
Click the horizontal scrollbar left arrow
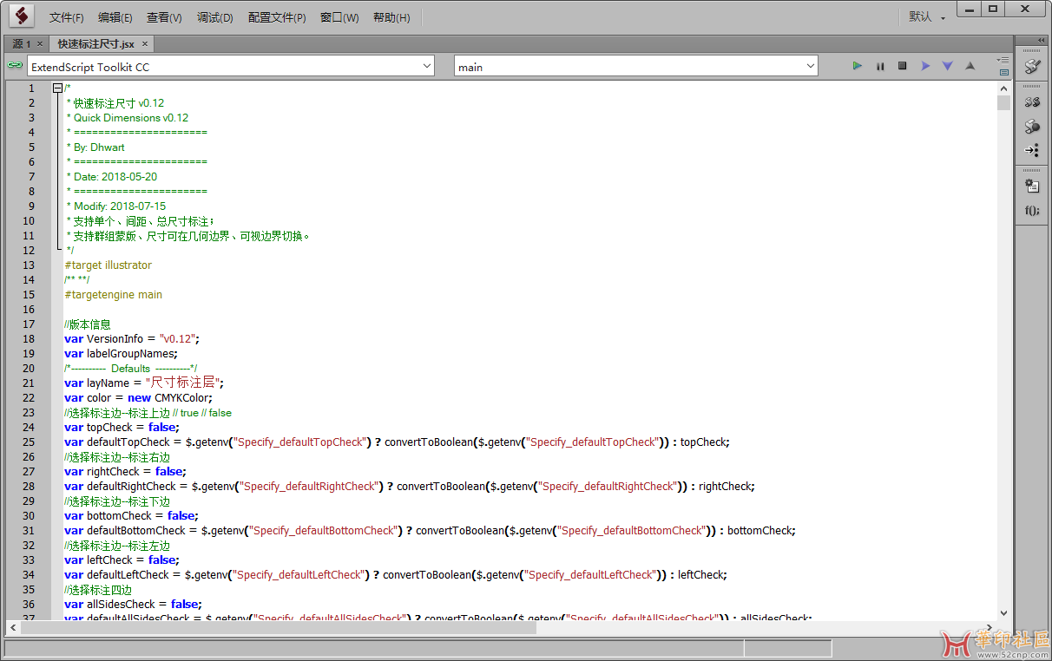13,627
